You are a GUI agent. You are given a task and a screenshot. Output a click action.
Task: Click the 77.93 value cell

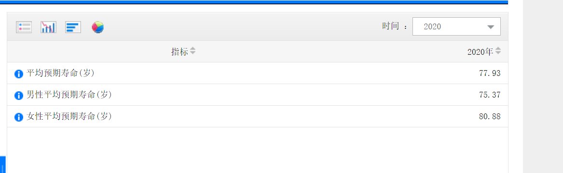coord(489,73)
